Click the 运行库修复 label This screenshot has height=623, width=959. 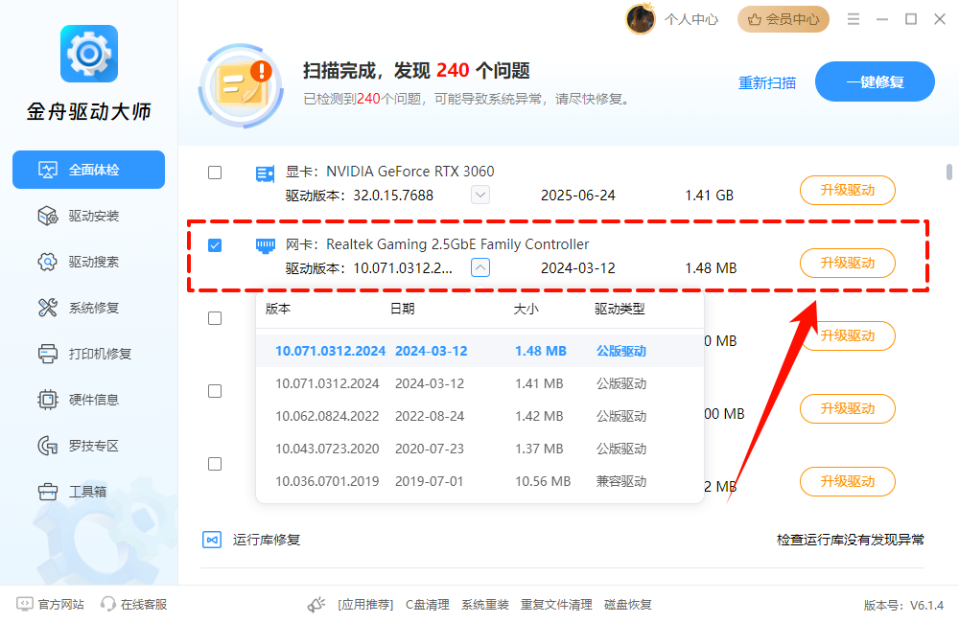[266, 540]
